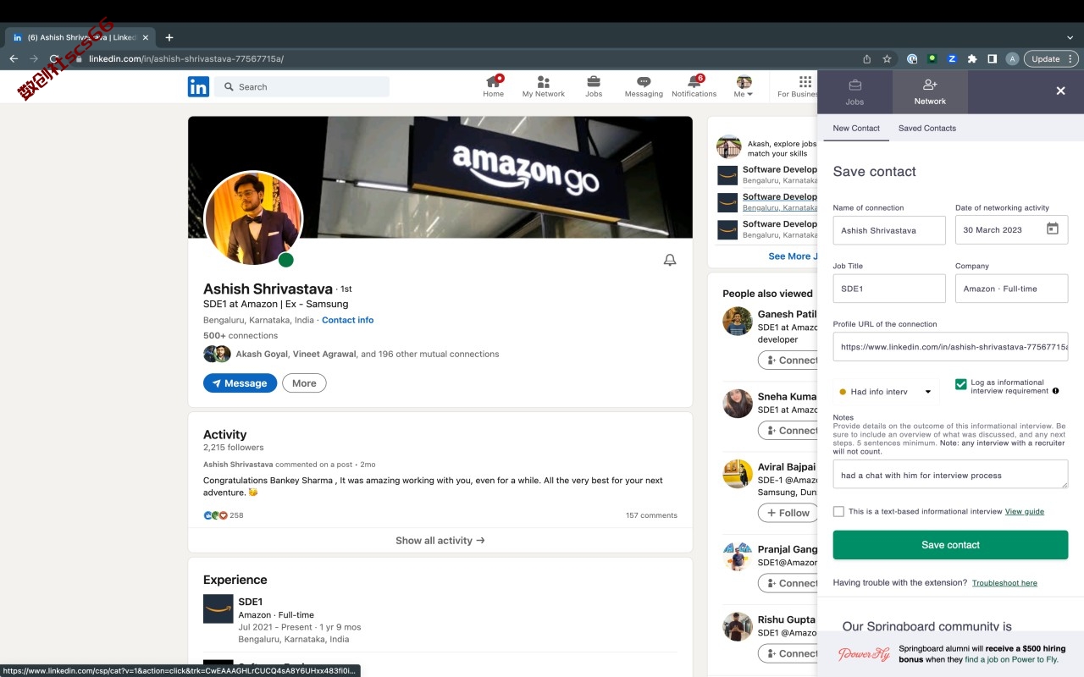The height and width of the screenshot is (677, 1084).
Task: Open the Had info interview status dropdown
Action: tap(886, 392)
